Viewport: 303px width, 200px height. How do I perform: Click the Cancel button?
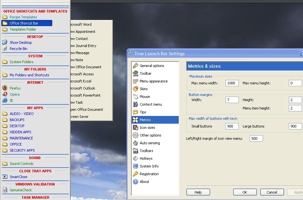(272, 192)
